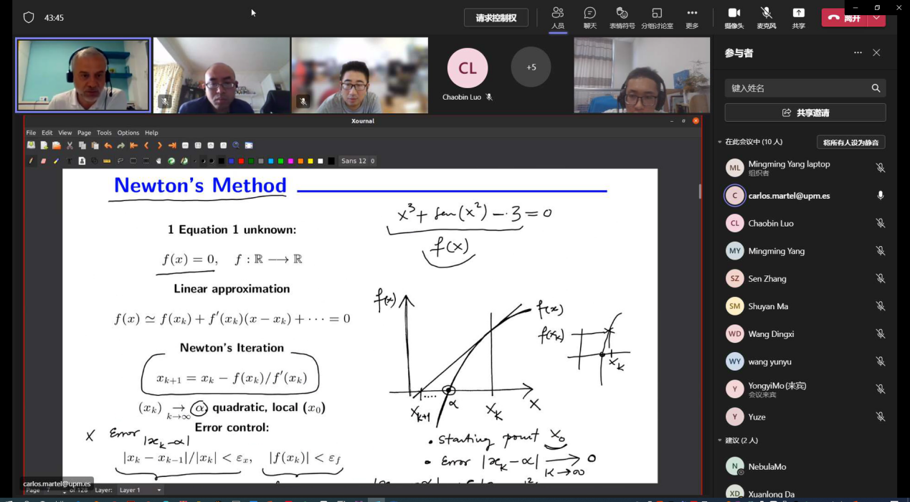This screenshot has height=502, width=910.
Task: Collapse the 建议 (2 人) section
Action: coord(720,440)
